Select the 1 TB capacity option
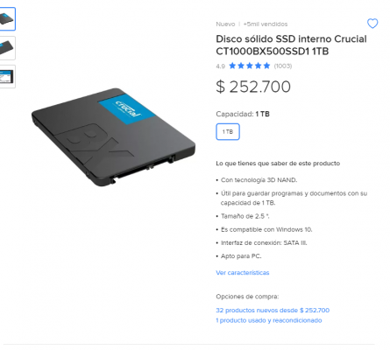The width and height of the screenshot is (390, 350). (x=228, y=132)
